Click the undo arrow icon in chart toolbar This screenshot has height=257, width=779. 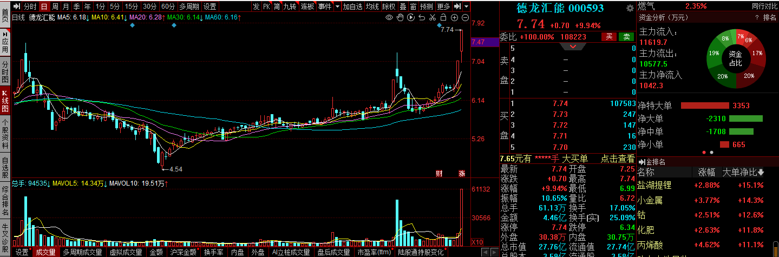tap(422, 18)
